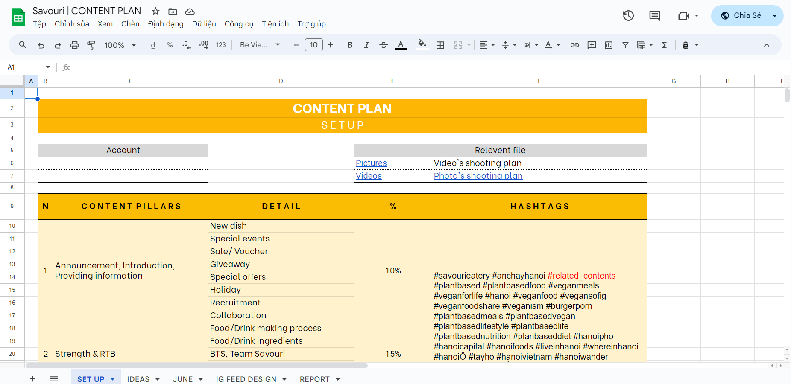Switch to IDEAS sheet tab
This screenshot has width=791, height=384.
(x=138, y=379)
